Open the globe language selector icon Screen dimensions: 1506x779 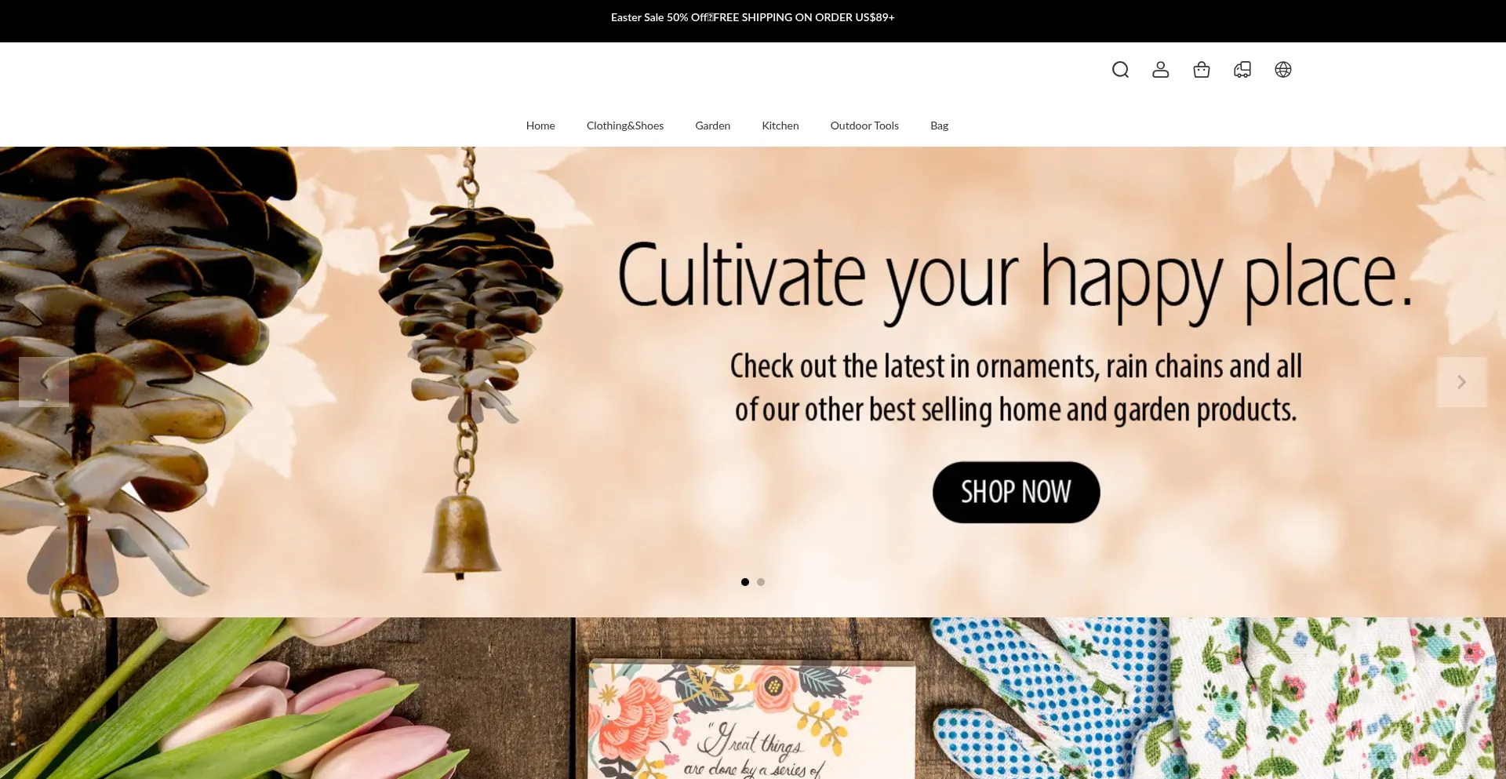(1283, 70)
